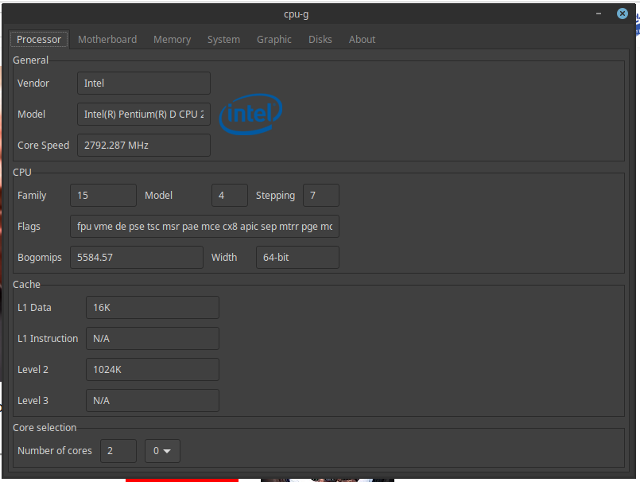Image resolution: width=640 pixels, height=482 pixels.
Task: Open the Graphic tab
Action: click(273, 40)
